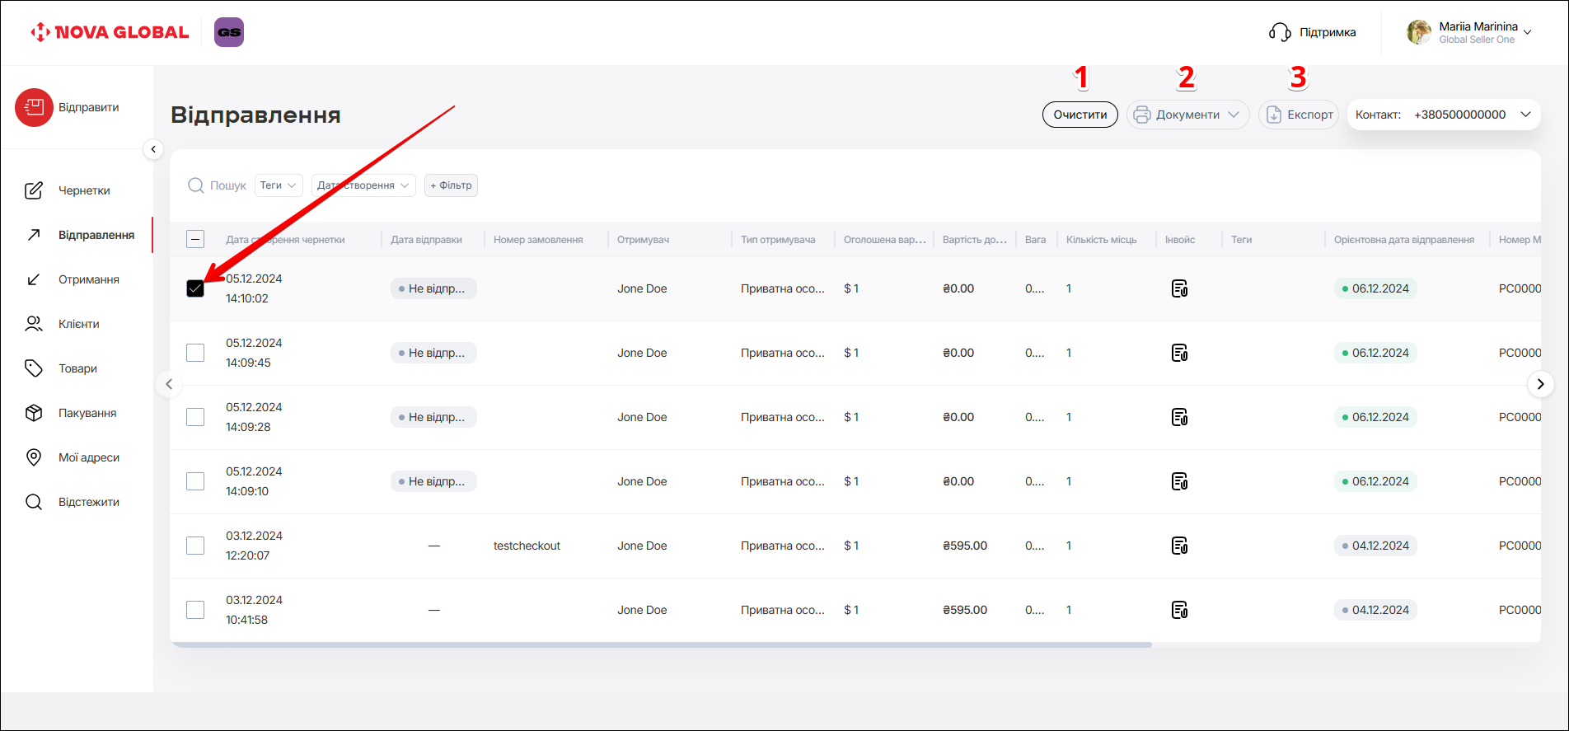Click the search magnifier icon Пошук
Viewport: 1569px width, 731px height.
[196, 185]
